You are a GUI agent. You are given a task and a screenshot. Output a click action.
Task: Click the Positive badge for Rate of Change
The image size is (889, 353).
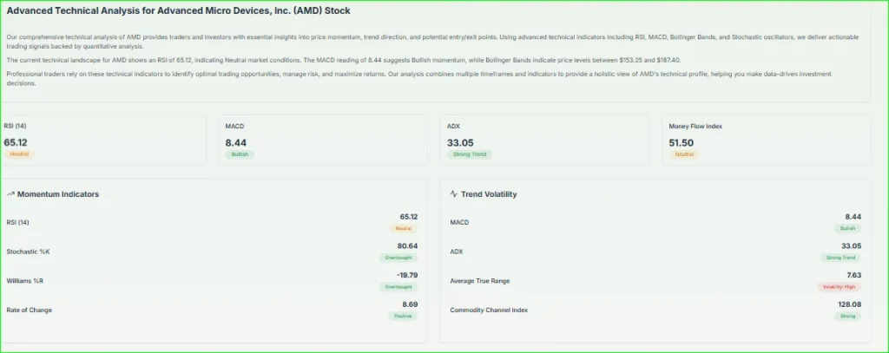pos(403,316)
